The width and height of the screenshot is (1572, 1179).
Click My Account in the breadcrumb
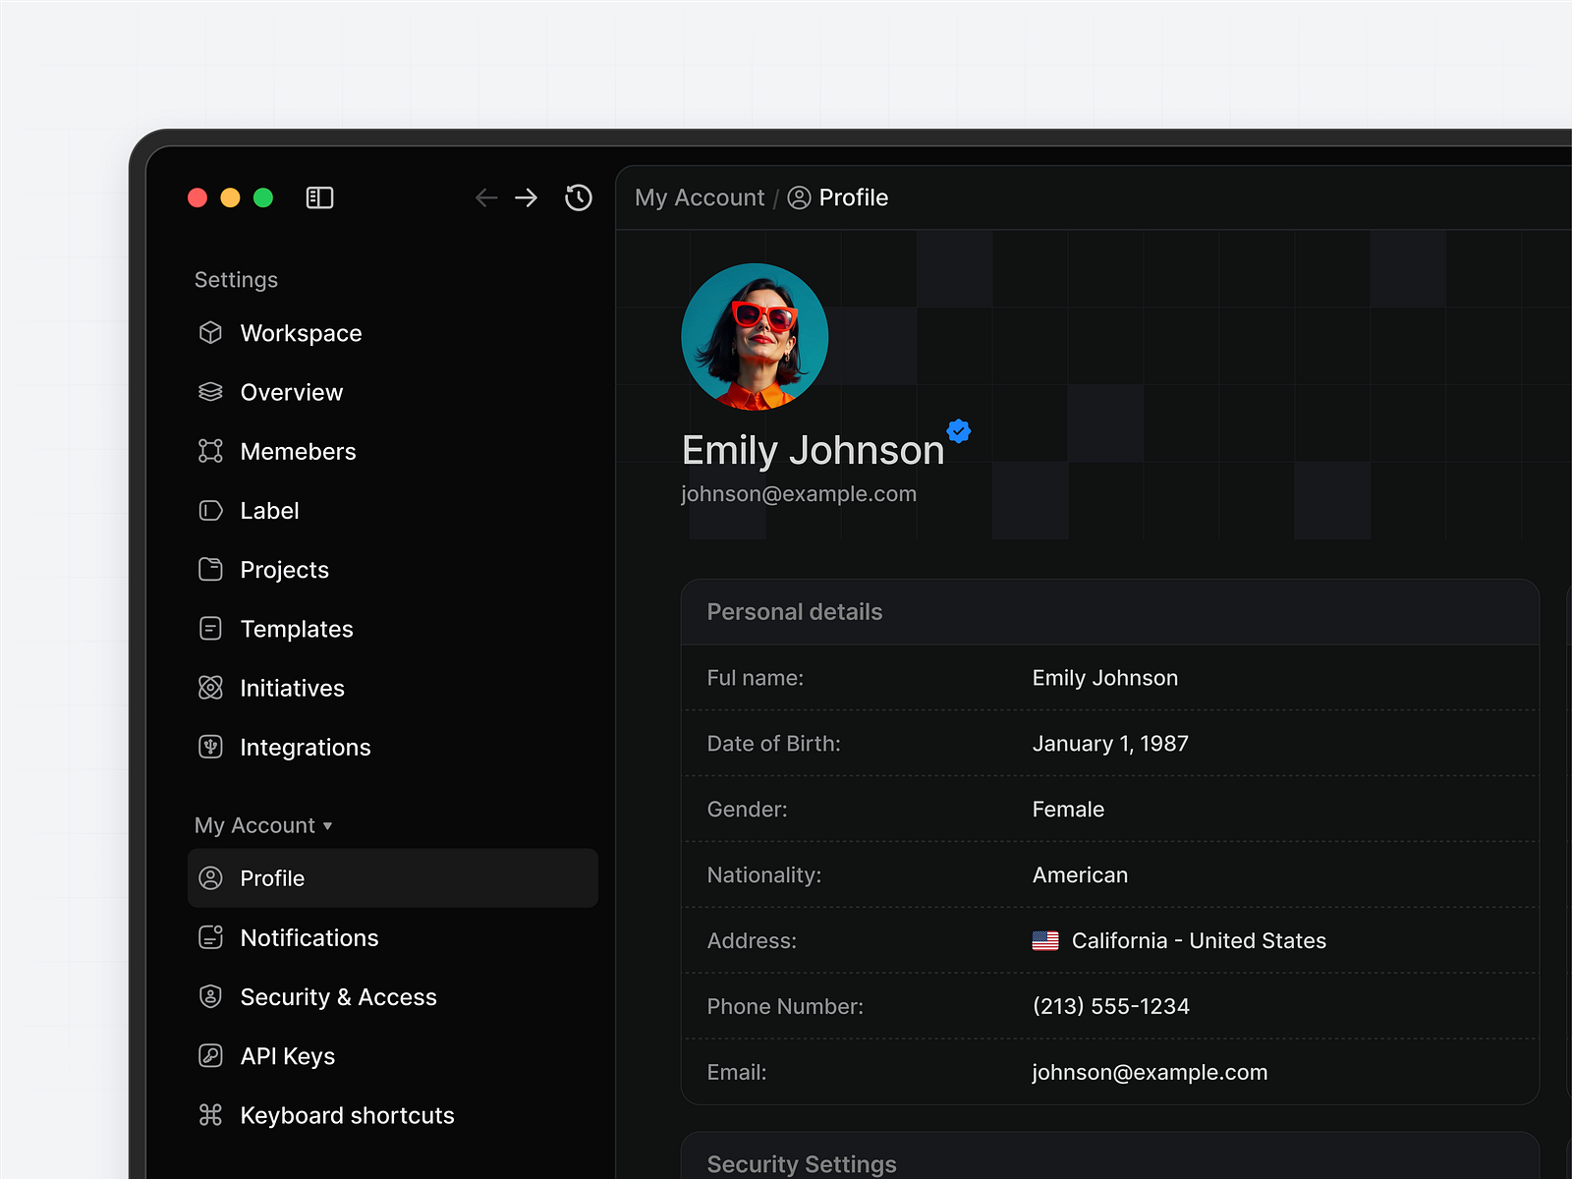(x=699, y=197)
